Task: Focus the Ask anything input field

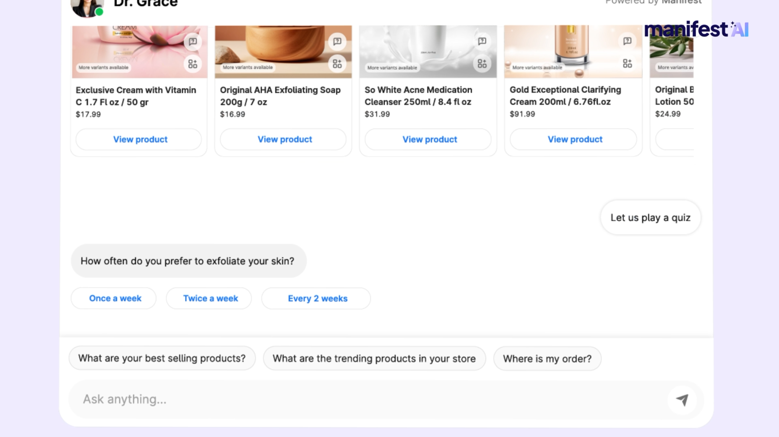Action: click(x=363, y=399)
